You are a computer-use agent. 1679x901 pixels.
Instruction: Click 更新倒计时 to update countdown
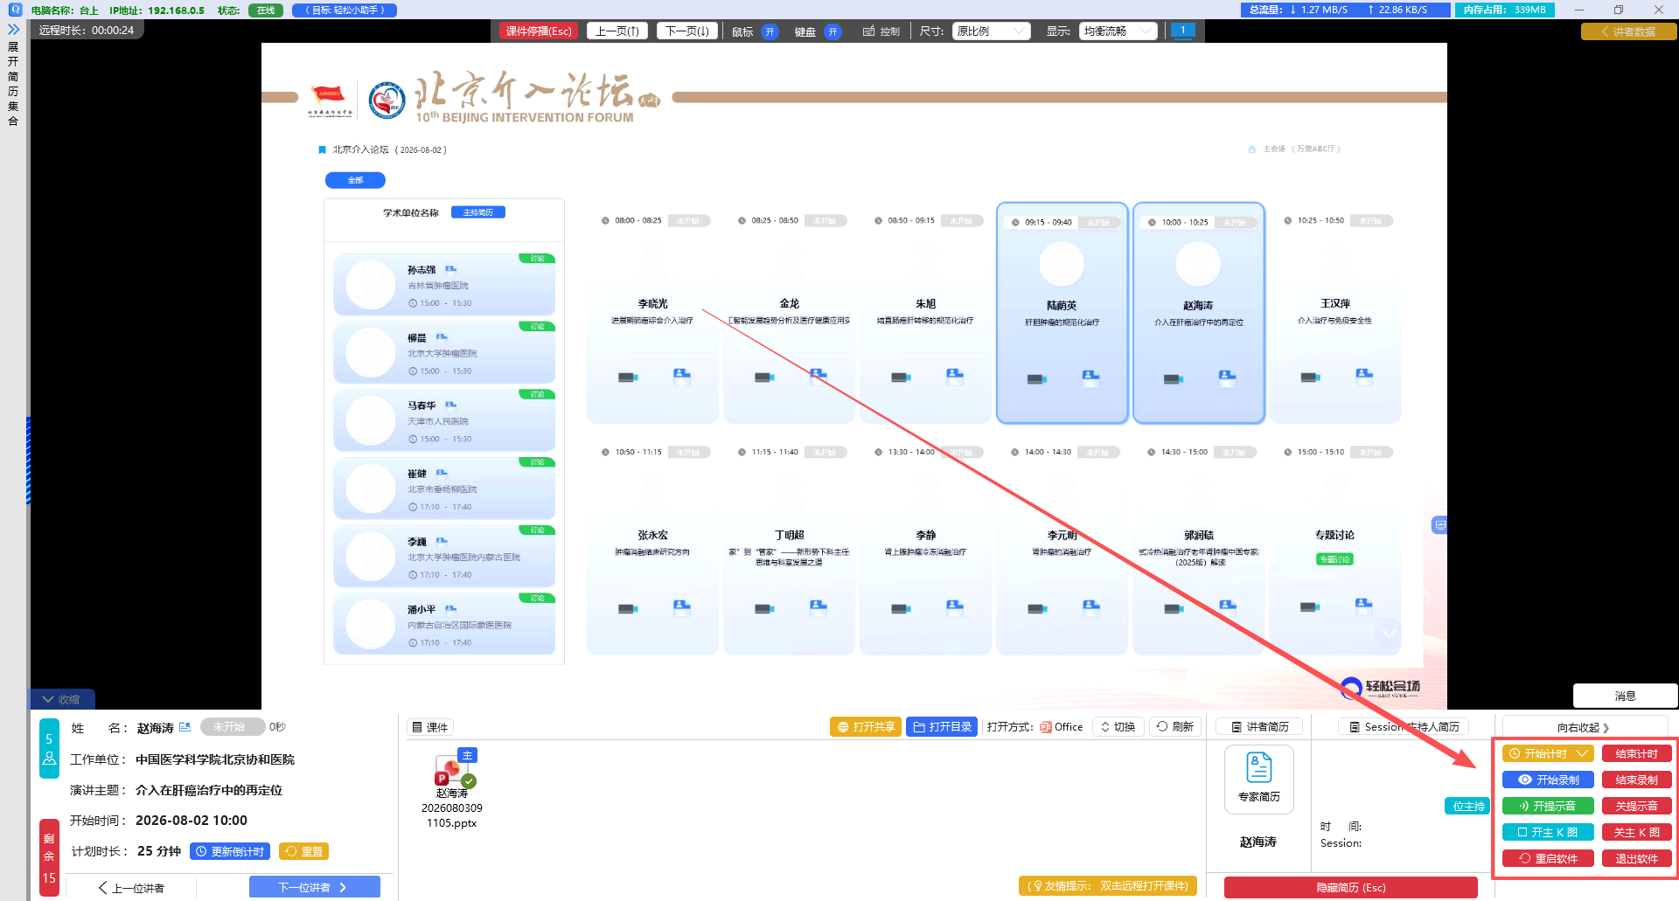(229, 851)
